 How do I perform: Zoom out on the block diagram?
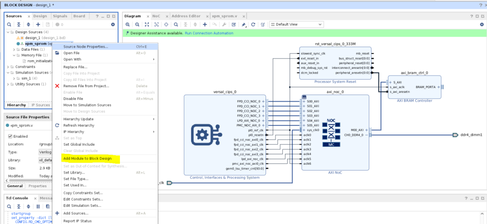pos(137,24)
